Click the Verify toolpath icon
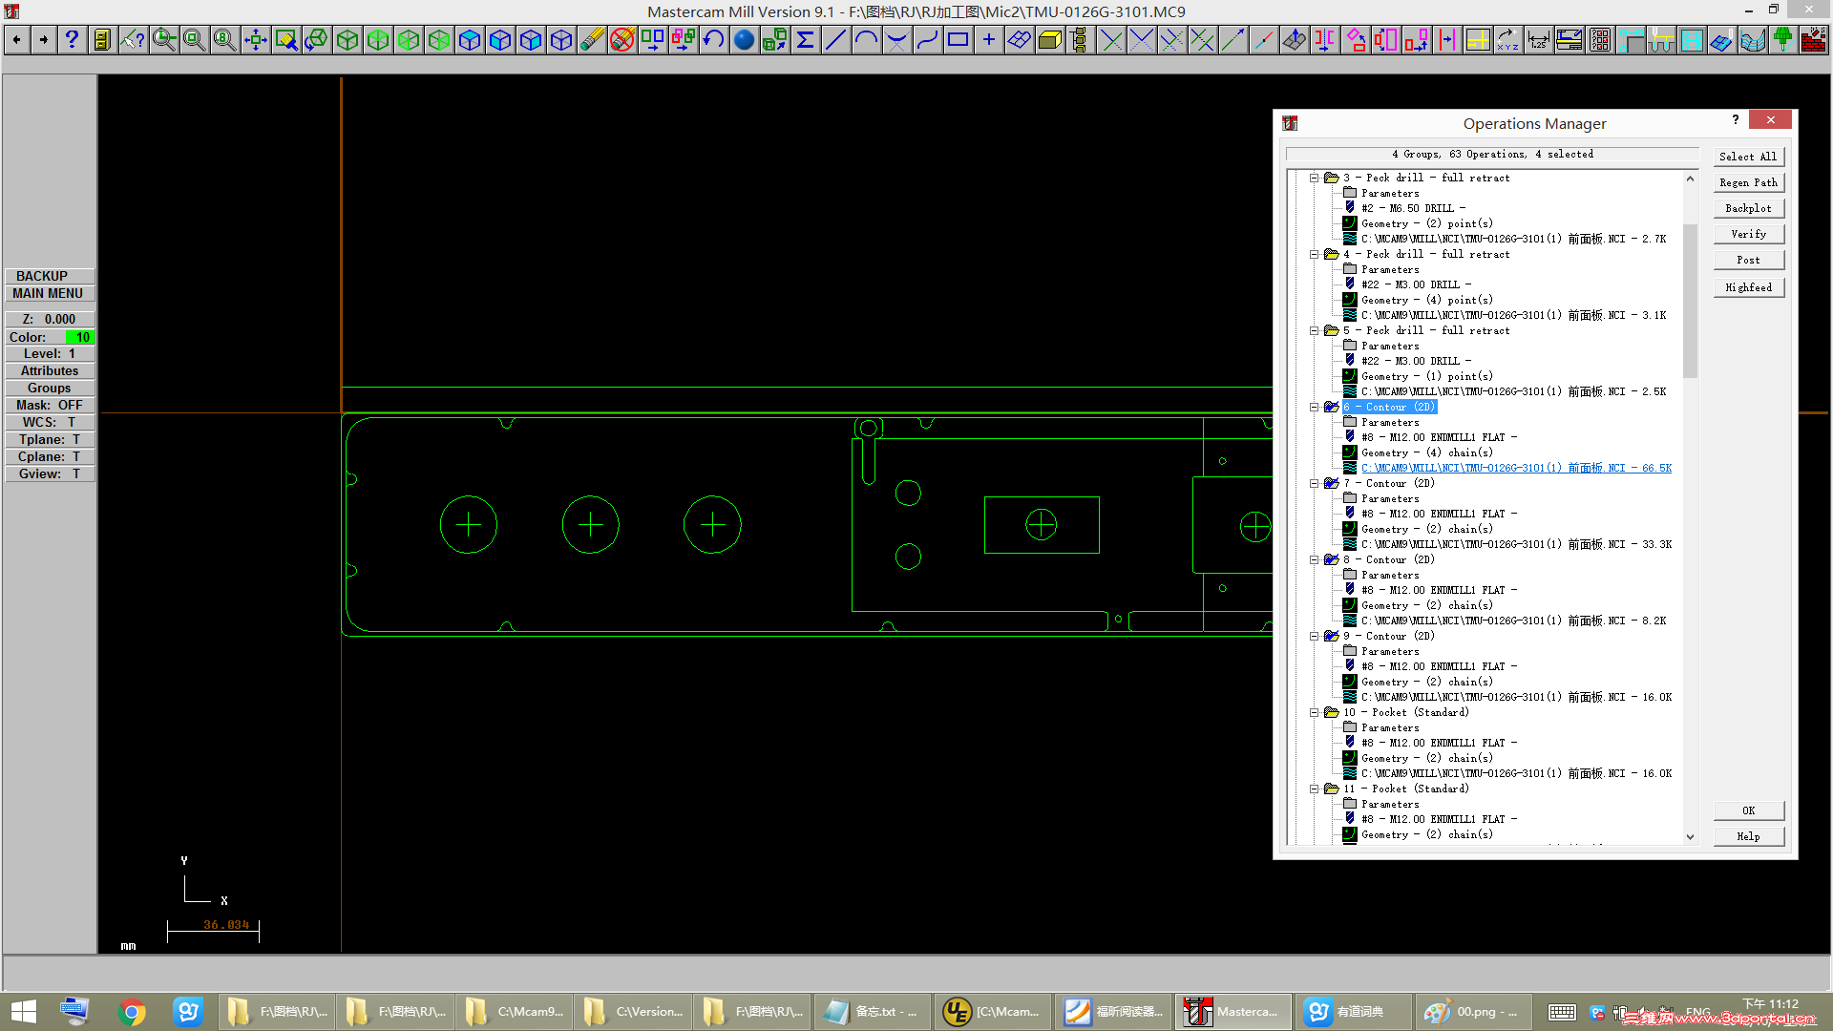This screenshot has width=1833, height=1031. click(1750, 234)
